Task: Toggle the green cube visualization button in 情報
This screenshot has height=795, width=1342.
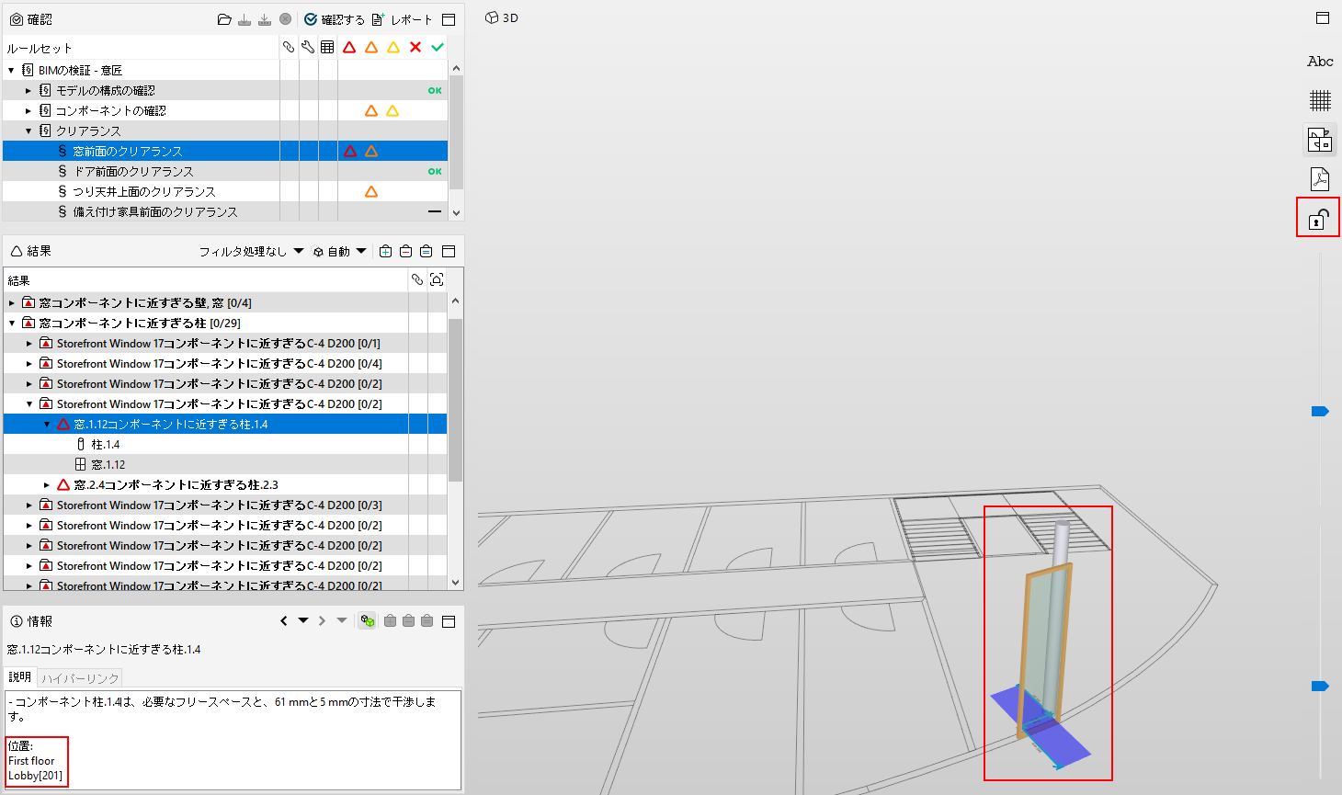Action: [368, 621]
